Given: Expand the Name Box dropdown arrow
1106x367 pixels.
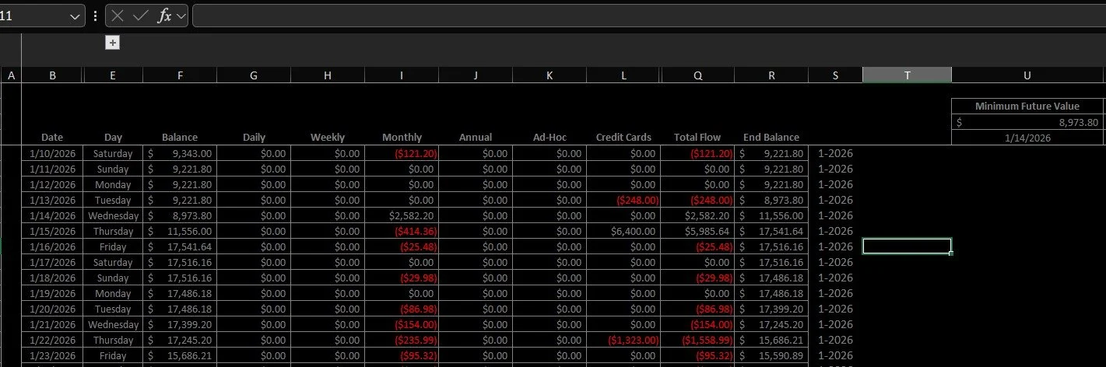Looking at the screenshot, I should [75, 16].
